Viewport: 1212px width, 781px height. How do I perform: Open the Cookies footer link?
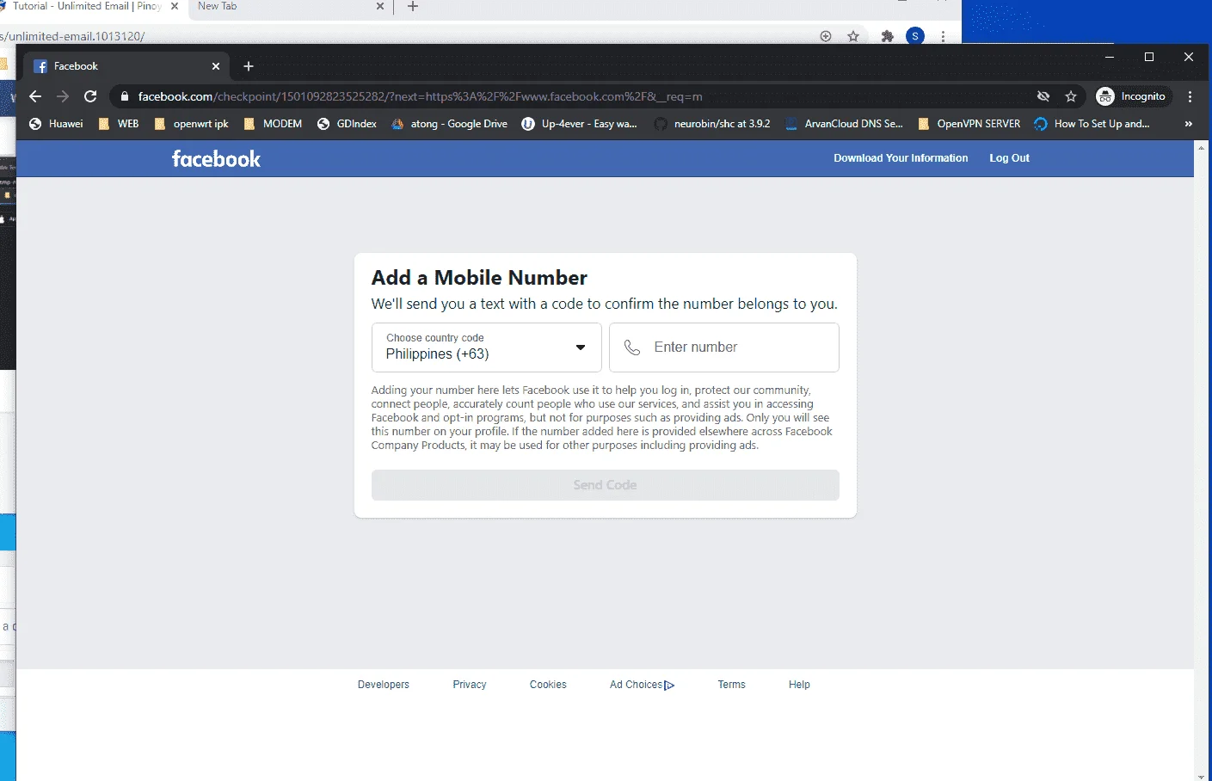pos(548,685)
